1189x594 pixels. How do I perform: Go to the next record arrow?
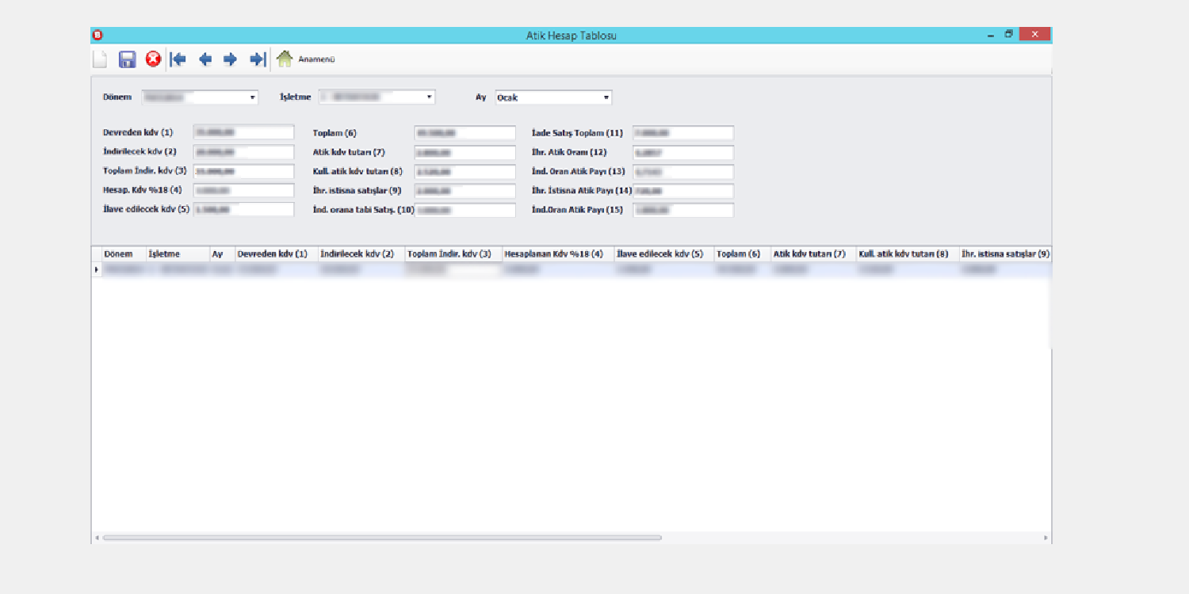[231, 59]
